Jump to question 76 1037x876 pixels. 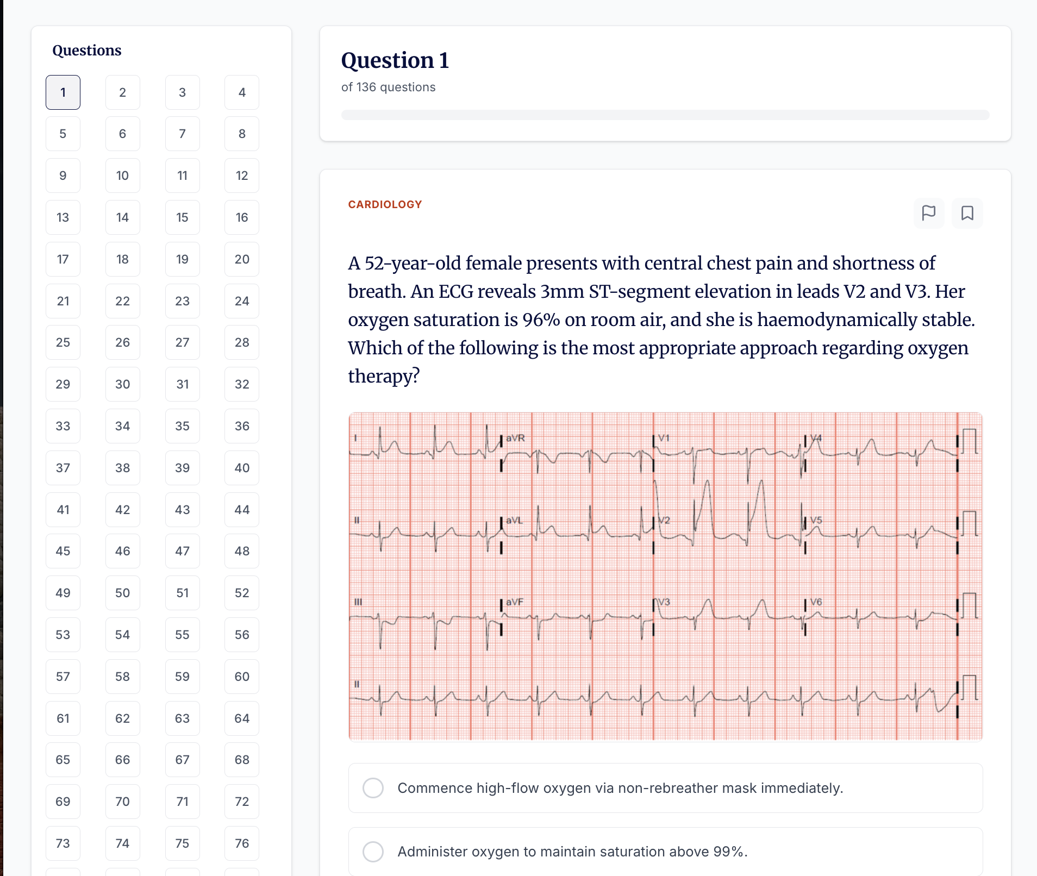[x=242, y=843]
